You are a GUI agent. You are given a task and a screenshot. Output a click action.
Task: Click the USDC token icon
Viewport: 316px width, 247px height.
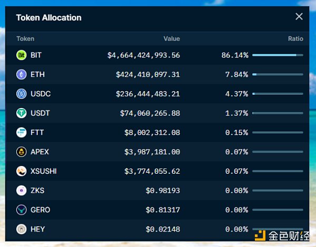click(22, 94)
